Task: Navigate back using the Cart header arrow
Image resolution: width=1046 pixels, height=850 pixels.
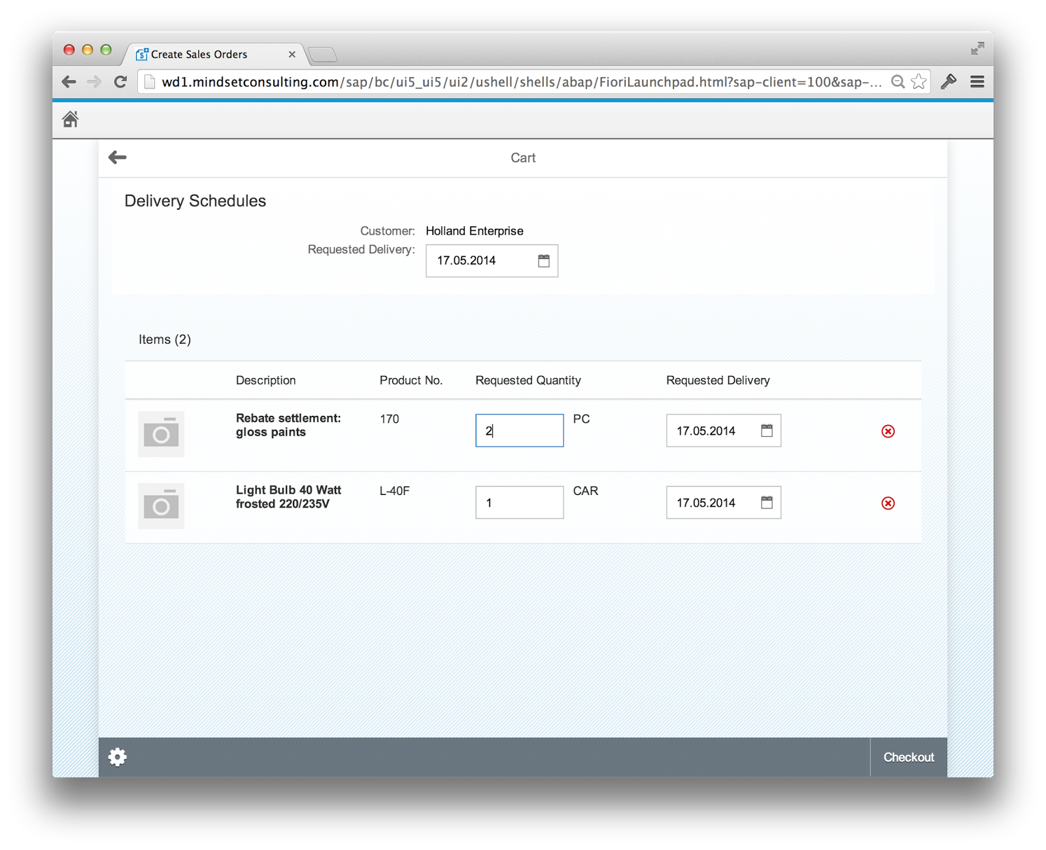Action: (x=117, y=157)
